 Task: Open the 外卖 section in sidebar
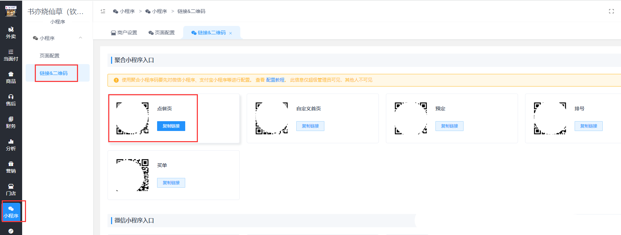(11, 33)
